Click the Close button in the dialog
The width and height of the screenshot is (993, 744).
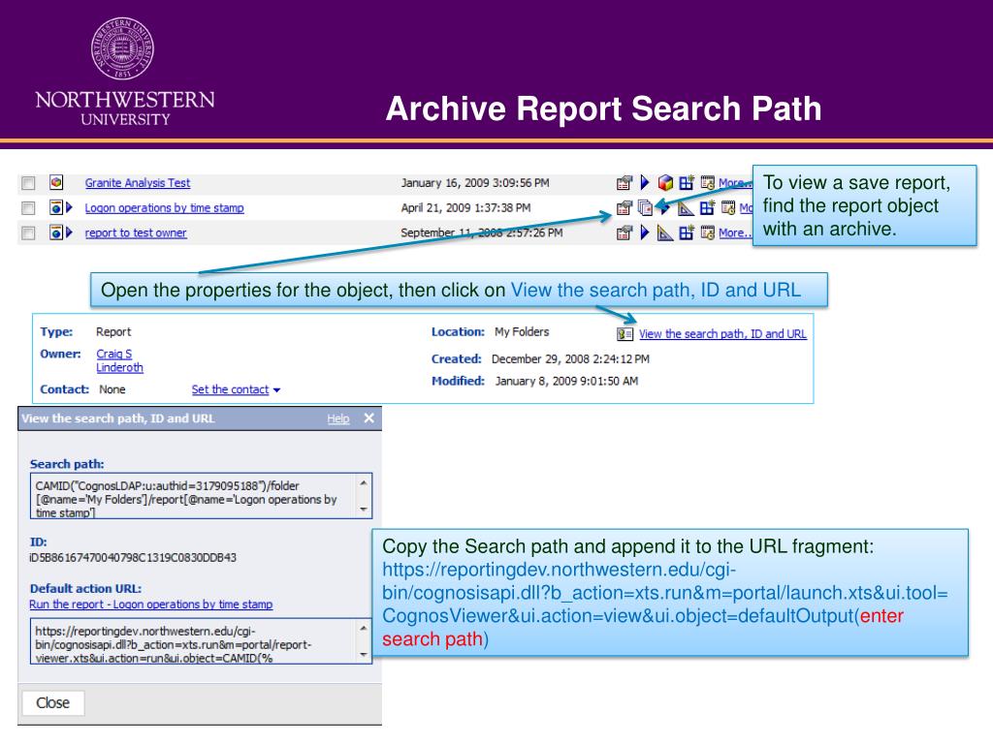[x=52, y=703]
